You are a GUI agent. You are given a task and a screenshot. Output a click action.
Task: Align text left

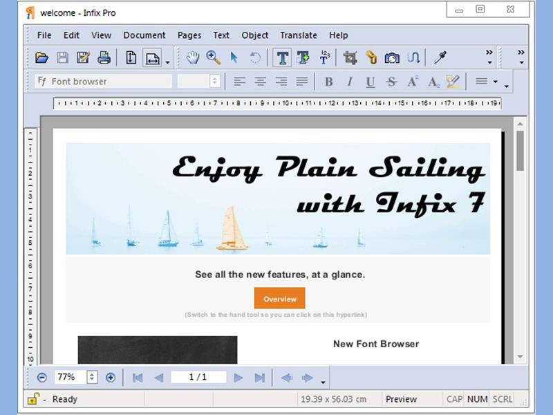[x=239, y=82]
